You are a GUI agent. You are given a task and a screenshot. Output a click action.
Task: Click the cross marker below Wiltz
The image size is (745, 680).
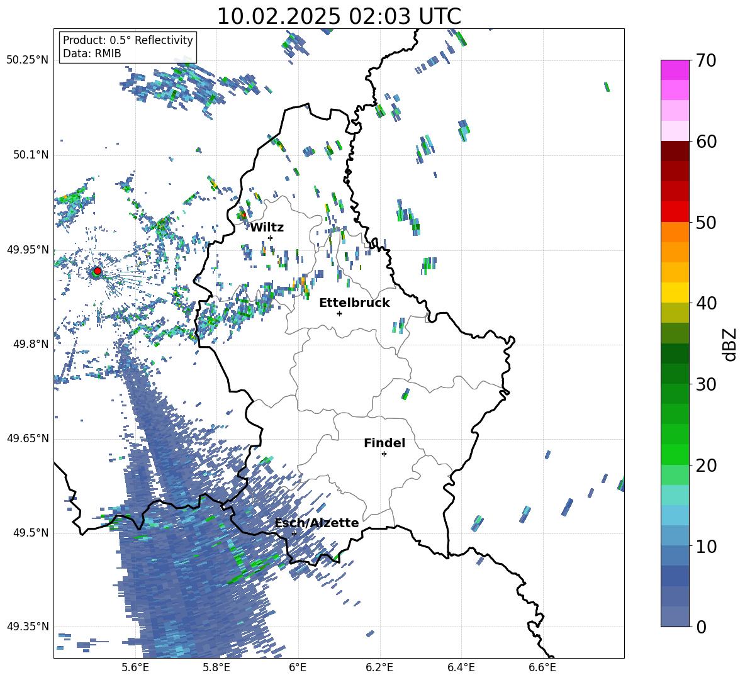pos(271,238)
